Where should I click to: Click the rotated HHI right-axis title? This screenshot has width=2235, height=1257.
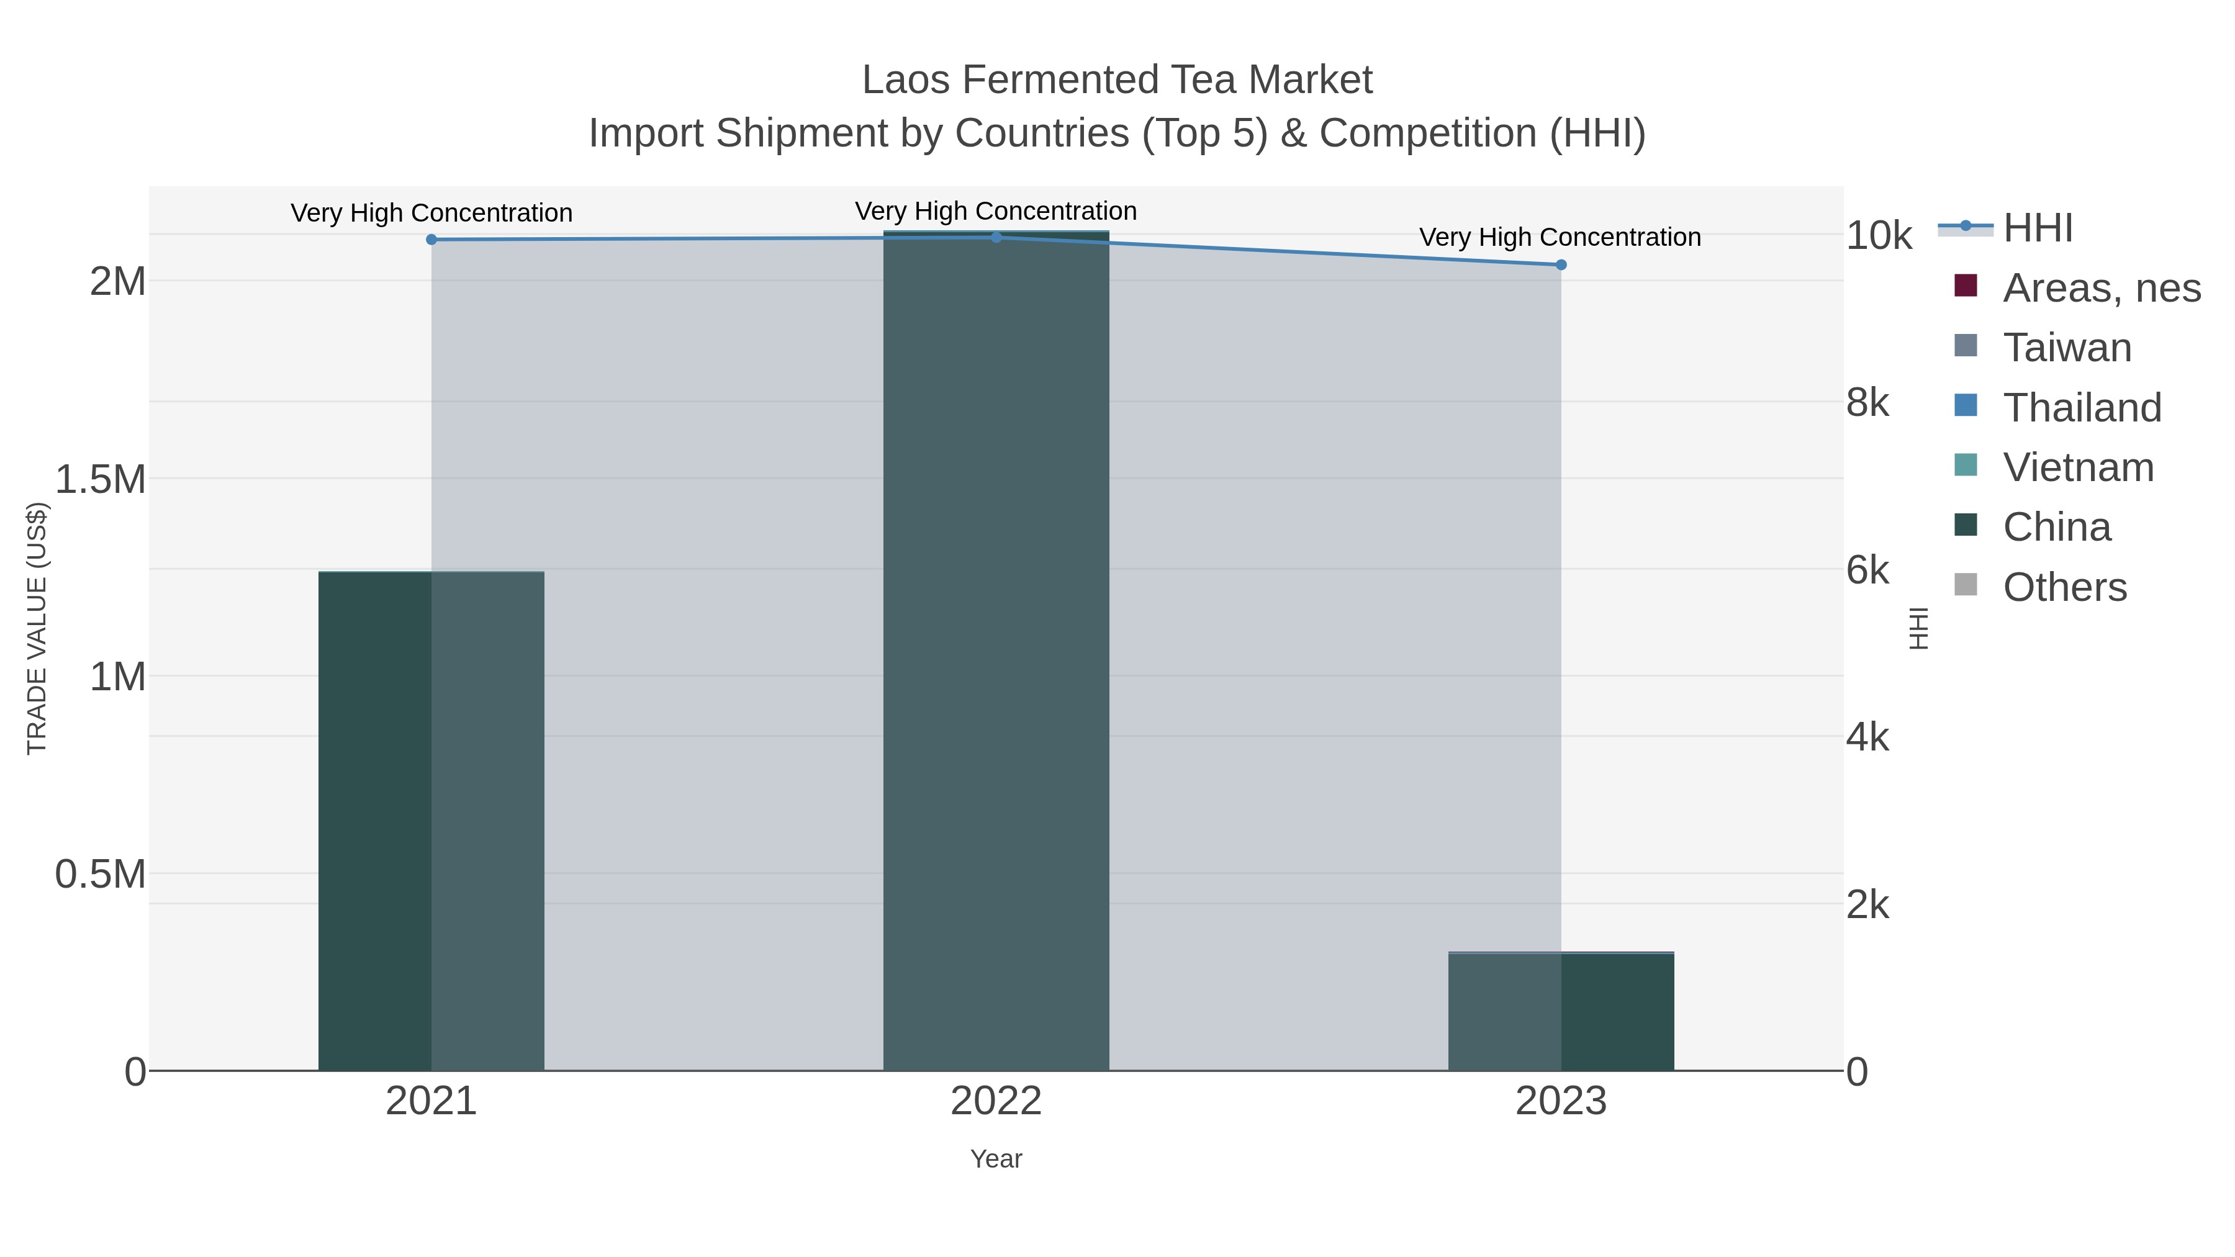coord(1918,628)
